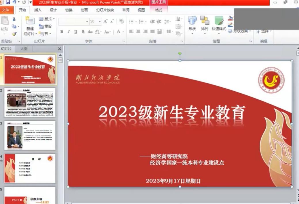This screenshot has height=204, width=299.
Task: Switch to the 大纲 outline pane tab
Action: [24, 49]
